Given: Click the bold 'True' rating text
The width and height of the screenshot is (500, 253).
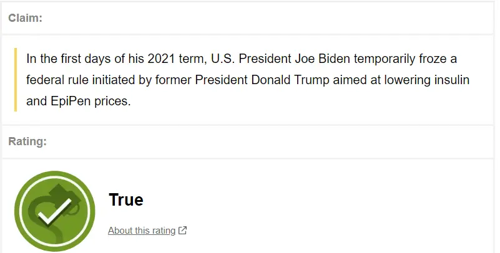Looking at the screenshot, I should (125, 200).
